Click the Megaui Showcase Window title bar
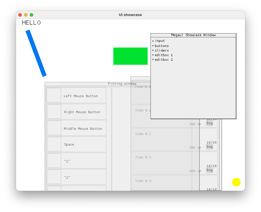This screenshot has width=261, height=212. click(x=193, y=35)
